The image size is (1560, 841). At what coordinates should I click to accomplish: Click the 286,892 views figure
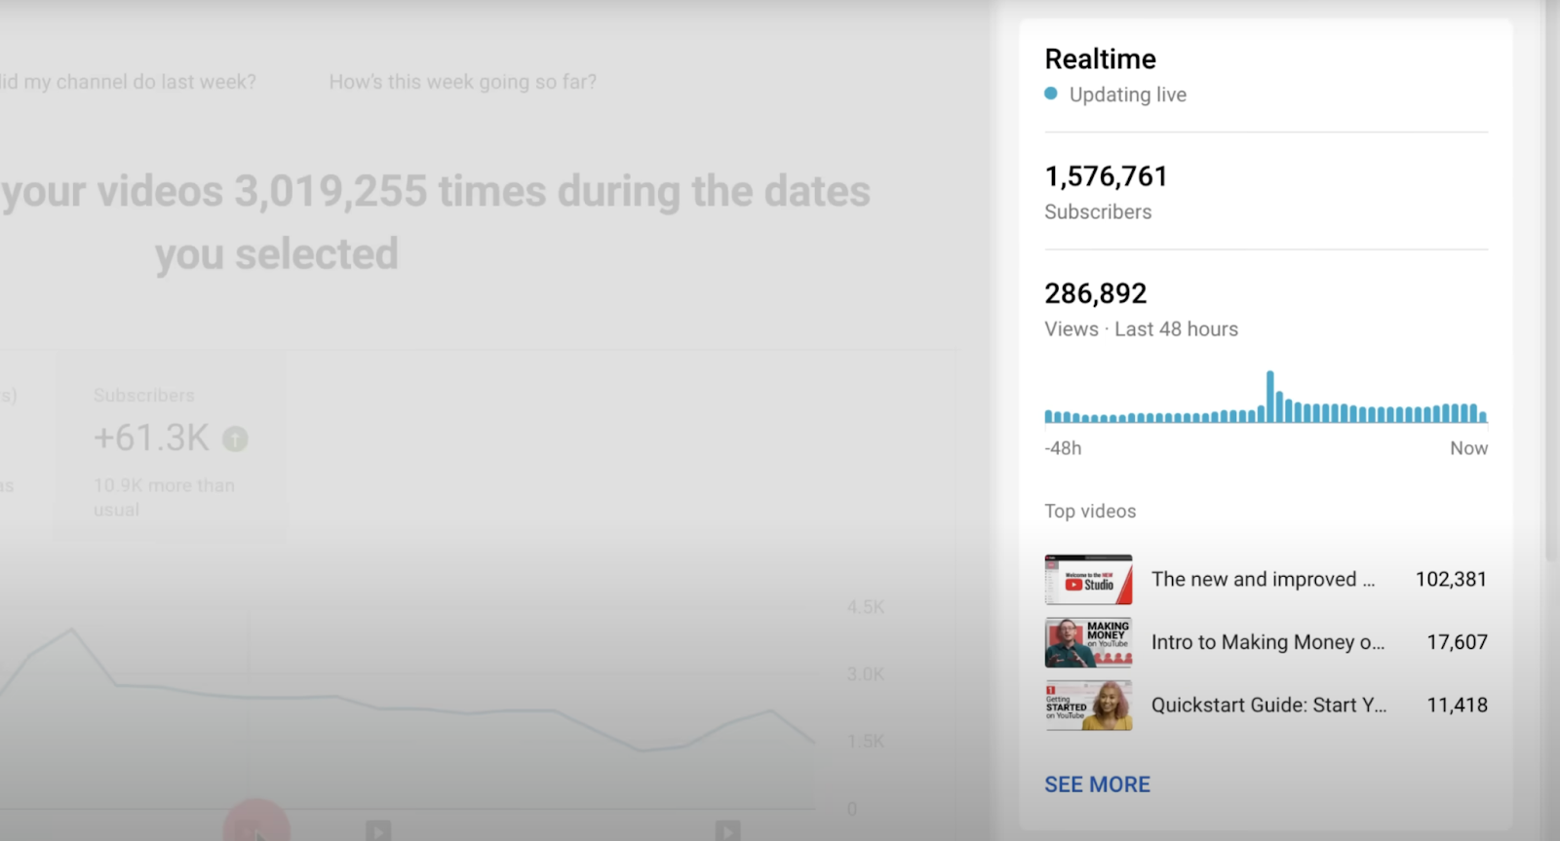point(1095,293)
